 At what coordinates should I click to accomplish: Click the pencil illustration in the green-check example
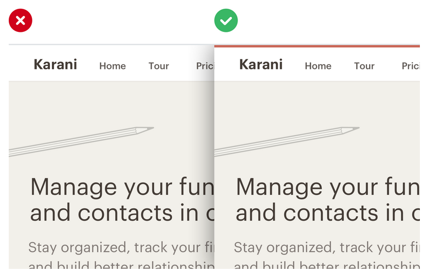288,139
